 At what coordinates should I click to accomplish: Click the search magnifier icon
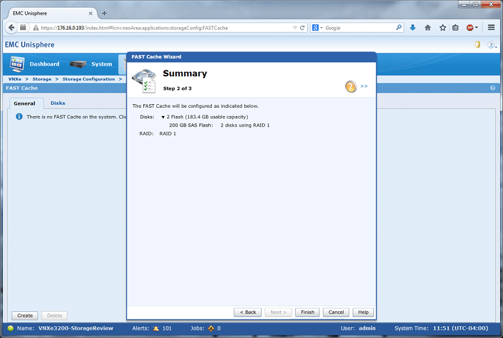pyautogui.click(x=399, y=28)
